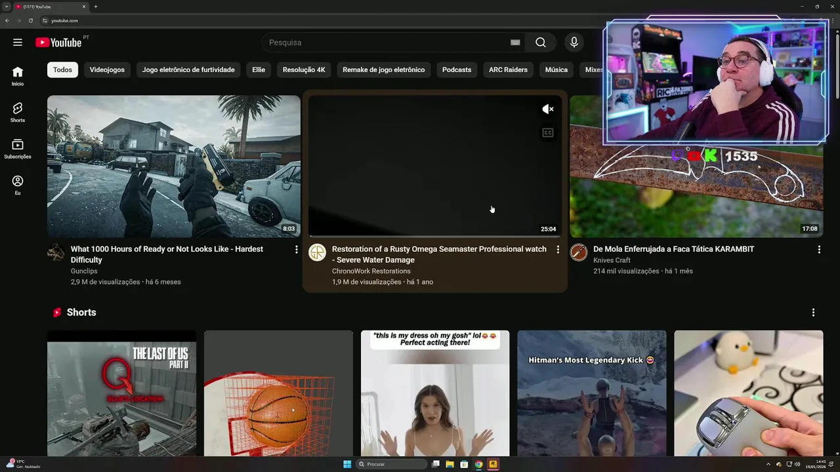Open the Ready or Not video thumbnail
The image size is (840, 472).
[x=174, y=167]
